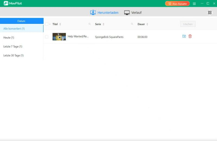Maximize the MovPilot window
Viewport: 217px width, 141px height.
[208, 4]
